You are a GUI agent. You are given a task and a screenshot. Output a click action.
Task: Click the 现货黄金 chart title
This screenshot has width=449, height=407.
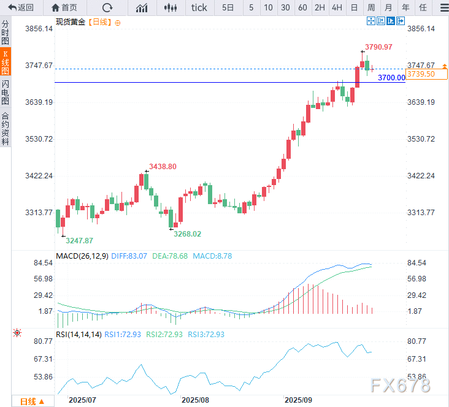[x=71, y=22]
